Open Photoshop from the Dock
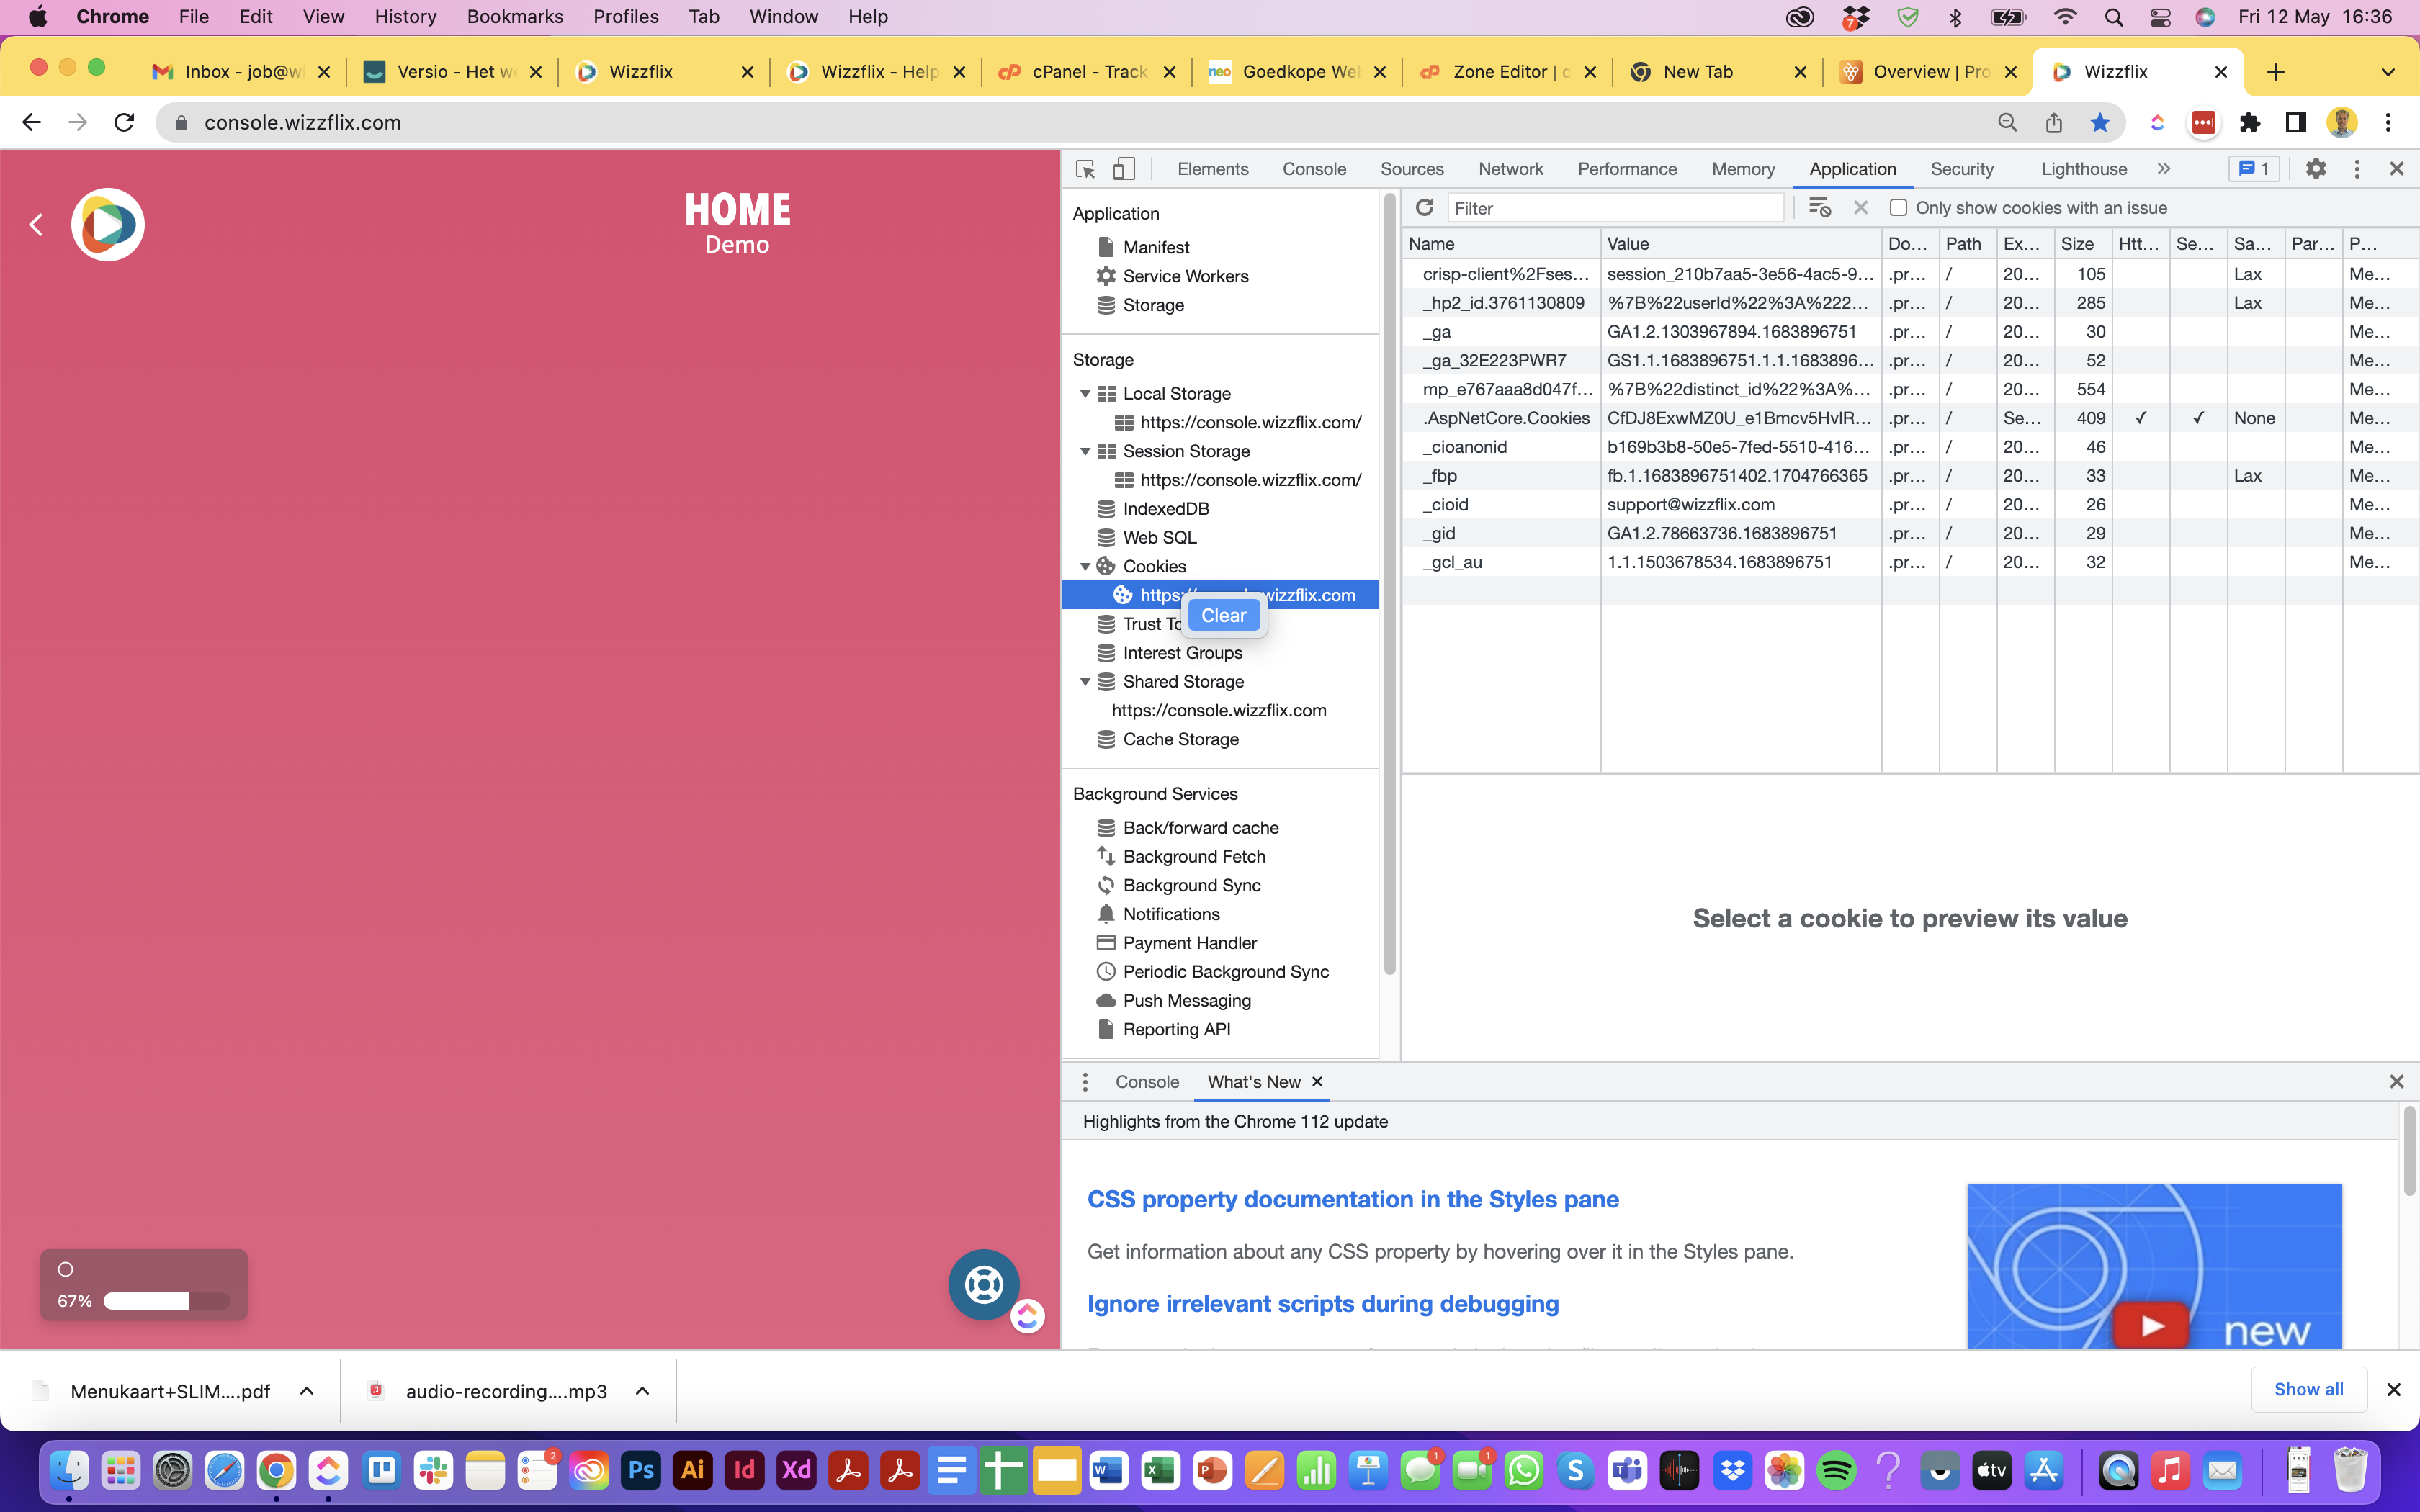Screen dimensions: 2420x1512 pos(641,1470)
